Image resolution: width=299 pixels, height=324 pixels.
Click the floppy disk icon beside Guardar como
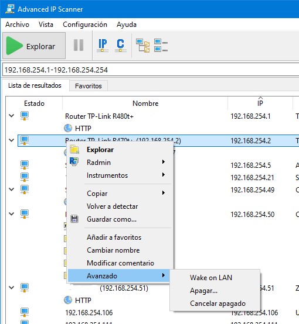[74, 219]
